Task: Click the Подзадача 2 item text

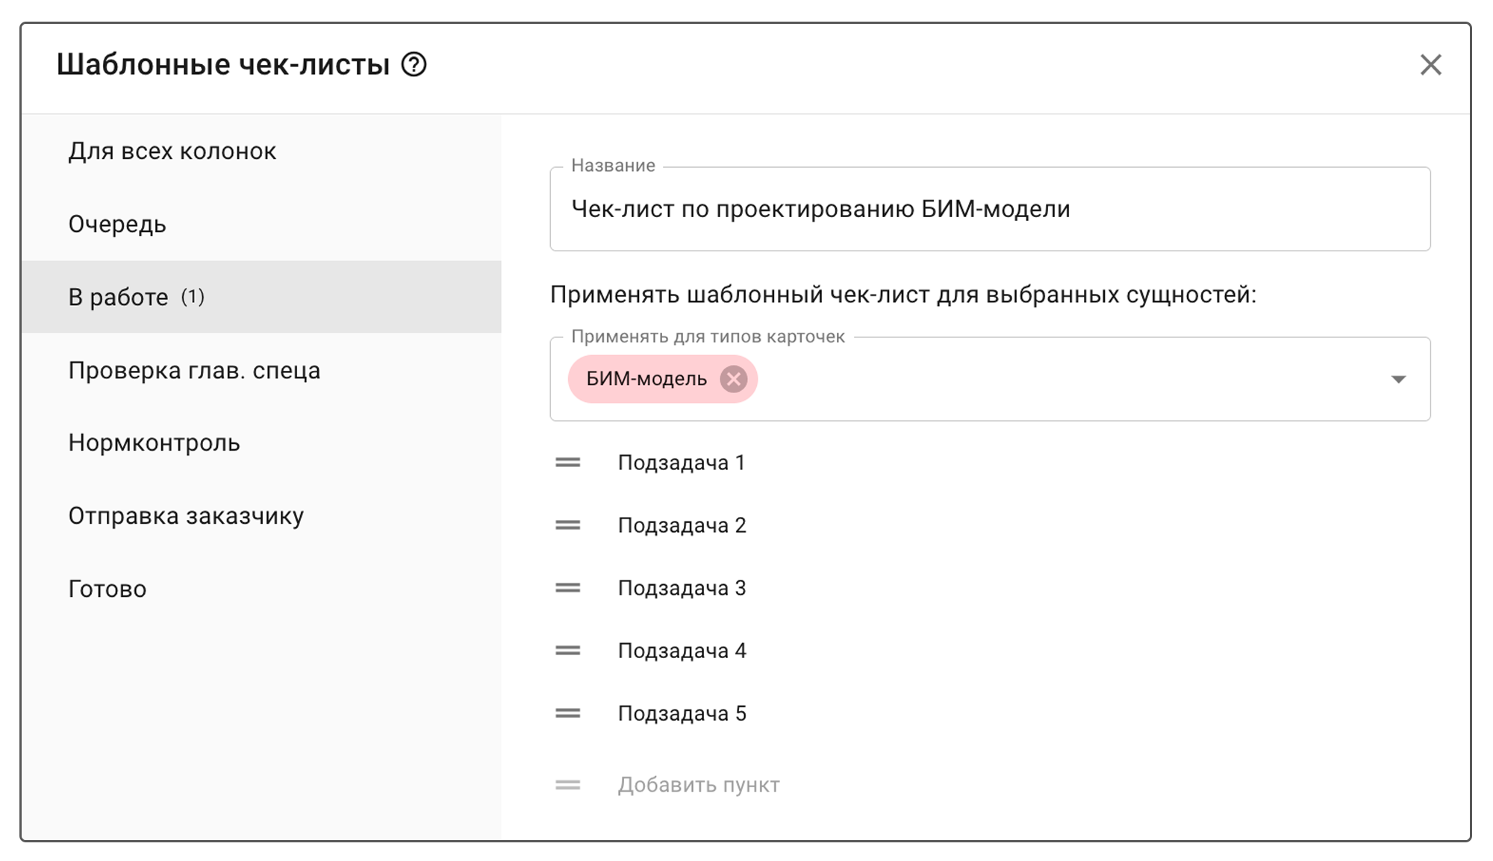Action: pyautogui.click(x=682, y=525)
